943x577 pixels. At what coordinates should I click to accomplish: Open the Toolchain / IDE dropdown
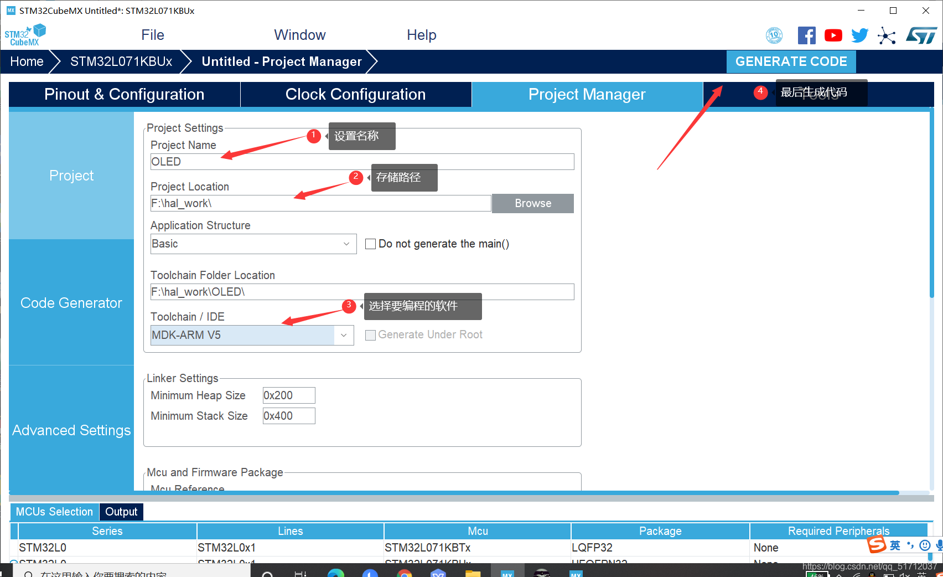252,335
